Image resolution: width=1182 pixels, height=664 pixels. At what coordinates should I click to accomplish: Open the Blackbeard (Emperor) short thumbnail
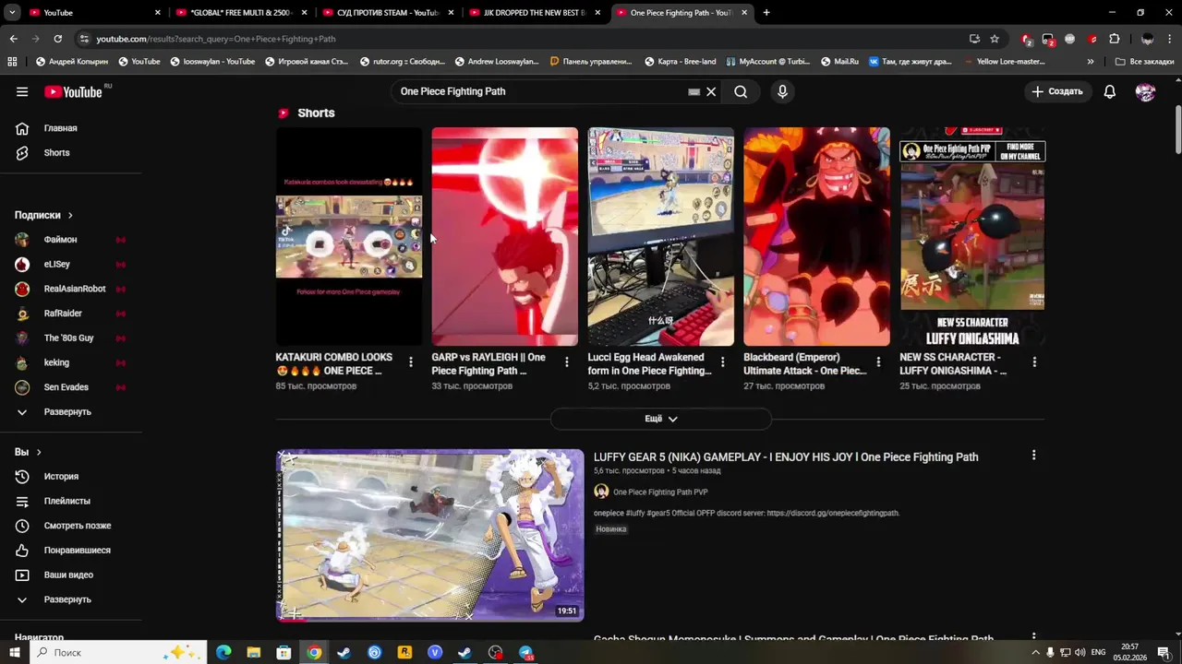817,237
